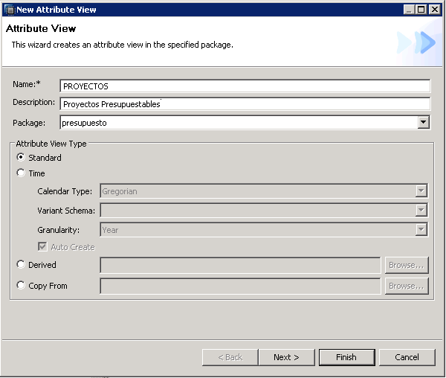Select the Copy From radio option
Viewport: 446px width, 378px height.
(20, 286)
